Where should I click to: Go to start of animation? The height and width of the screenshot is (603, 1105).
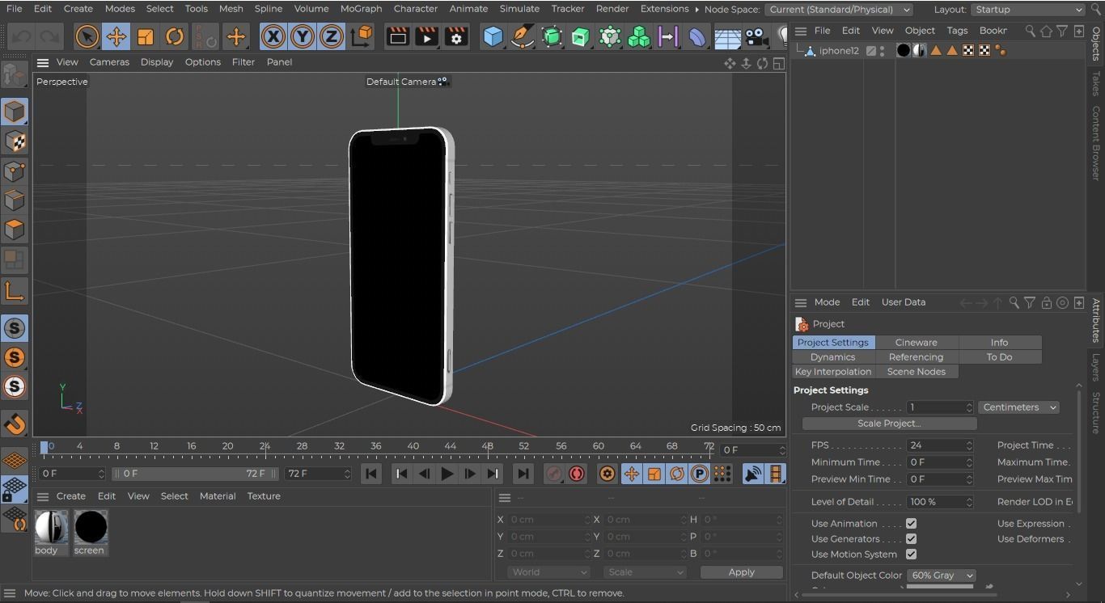pyautogui.click(x=371, y=474)
